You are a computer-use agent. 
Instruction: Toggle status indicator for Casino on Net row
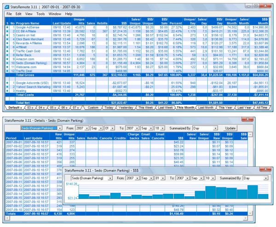pos(7,35)
